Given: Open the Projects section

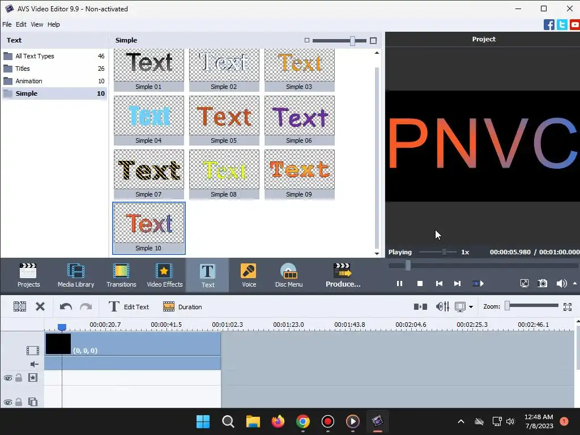Looking at the screenshot, I should [28, 275].
